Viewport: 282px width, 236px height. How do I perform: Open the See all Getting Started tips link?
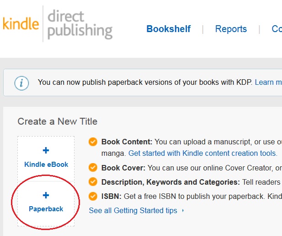pos(133,211)
